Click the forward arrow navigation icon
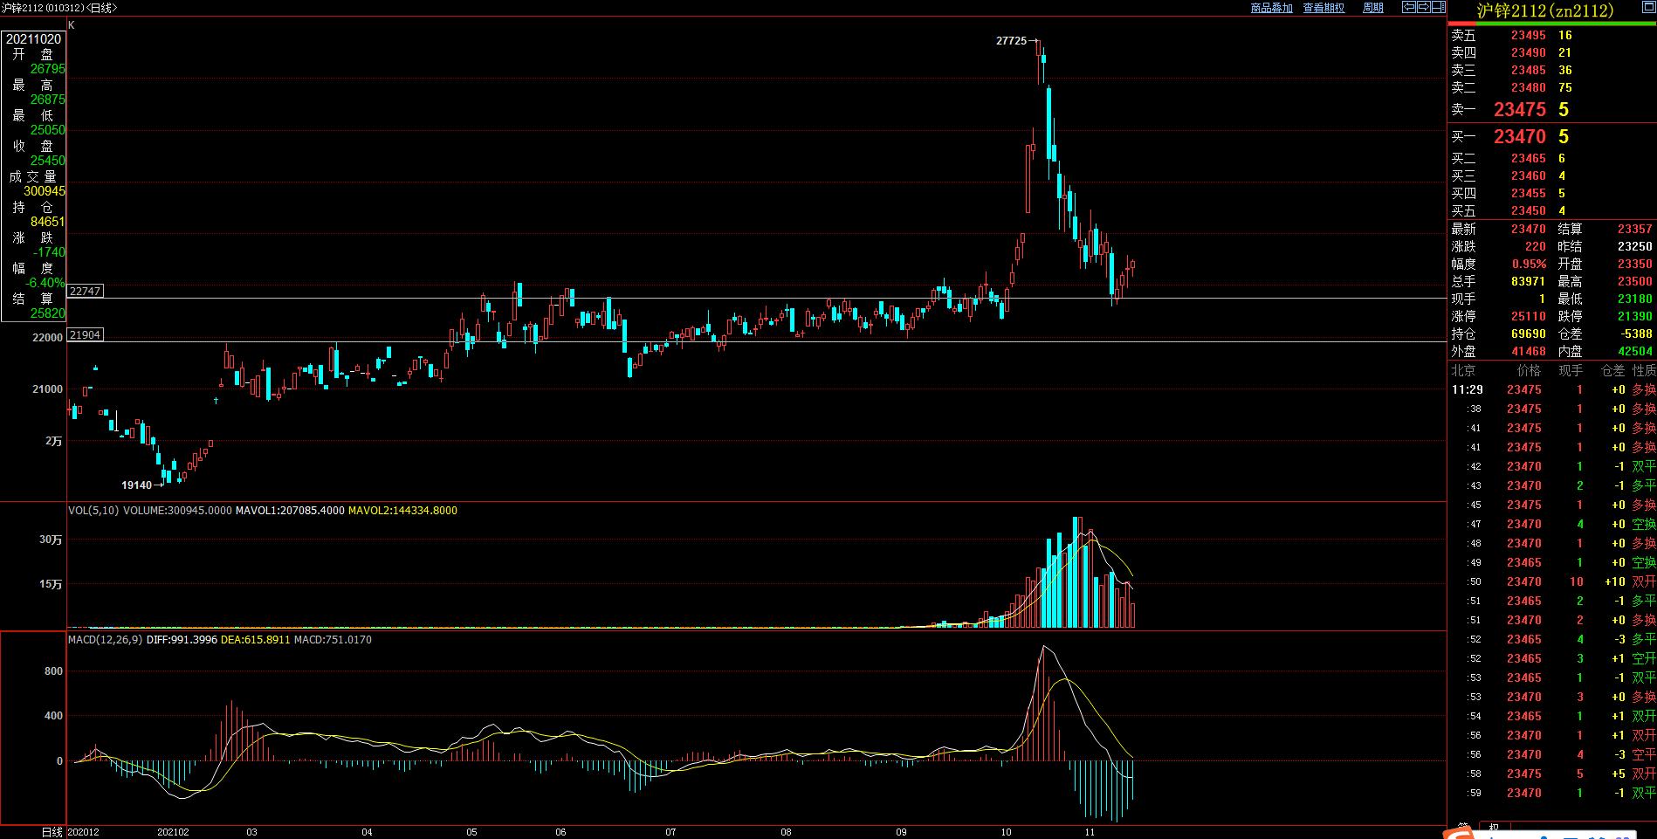Screen dimensions: 1657x839 point(1424,7)
